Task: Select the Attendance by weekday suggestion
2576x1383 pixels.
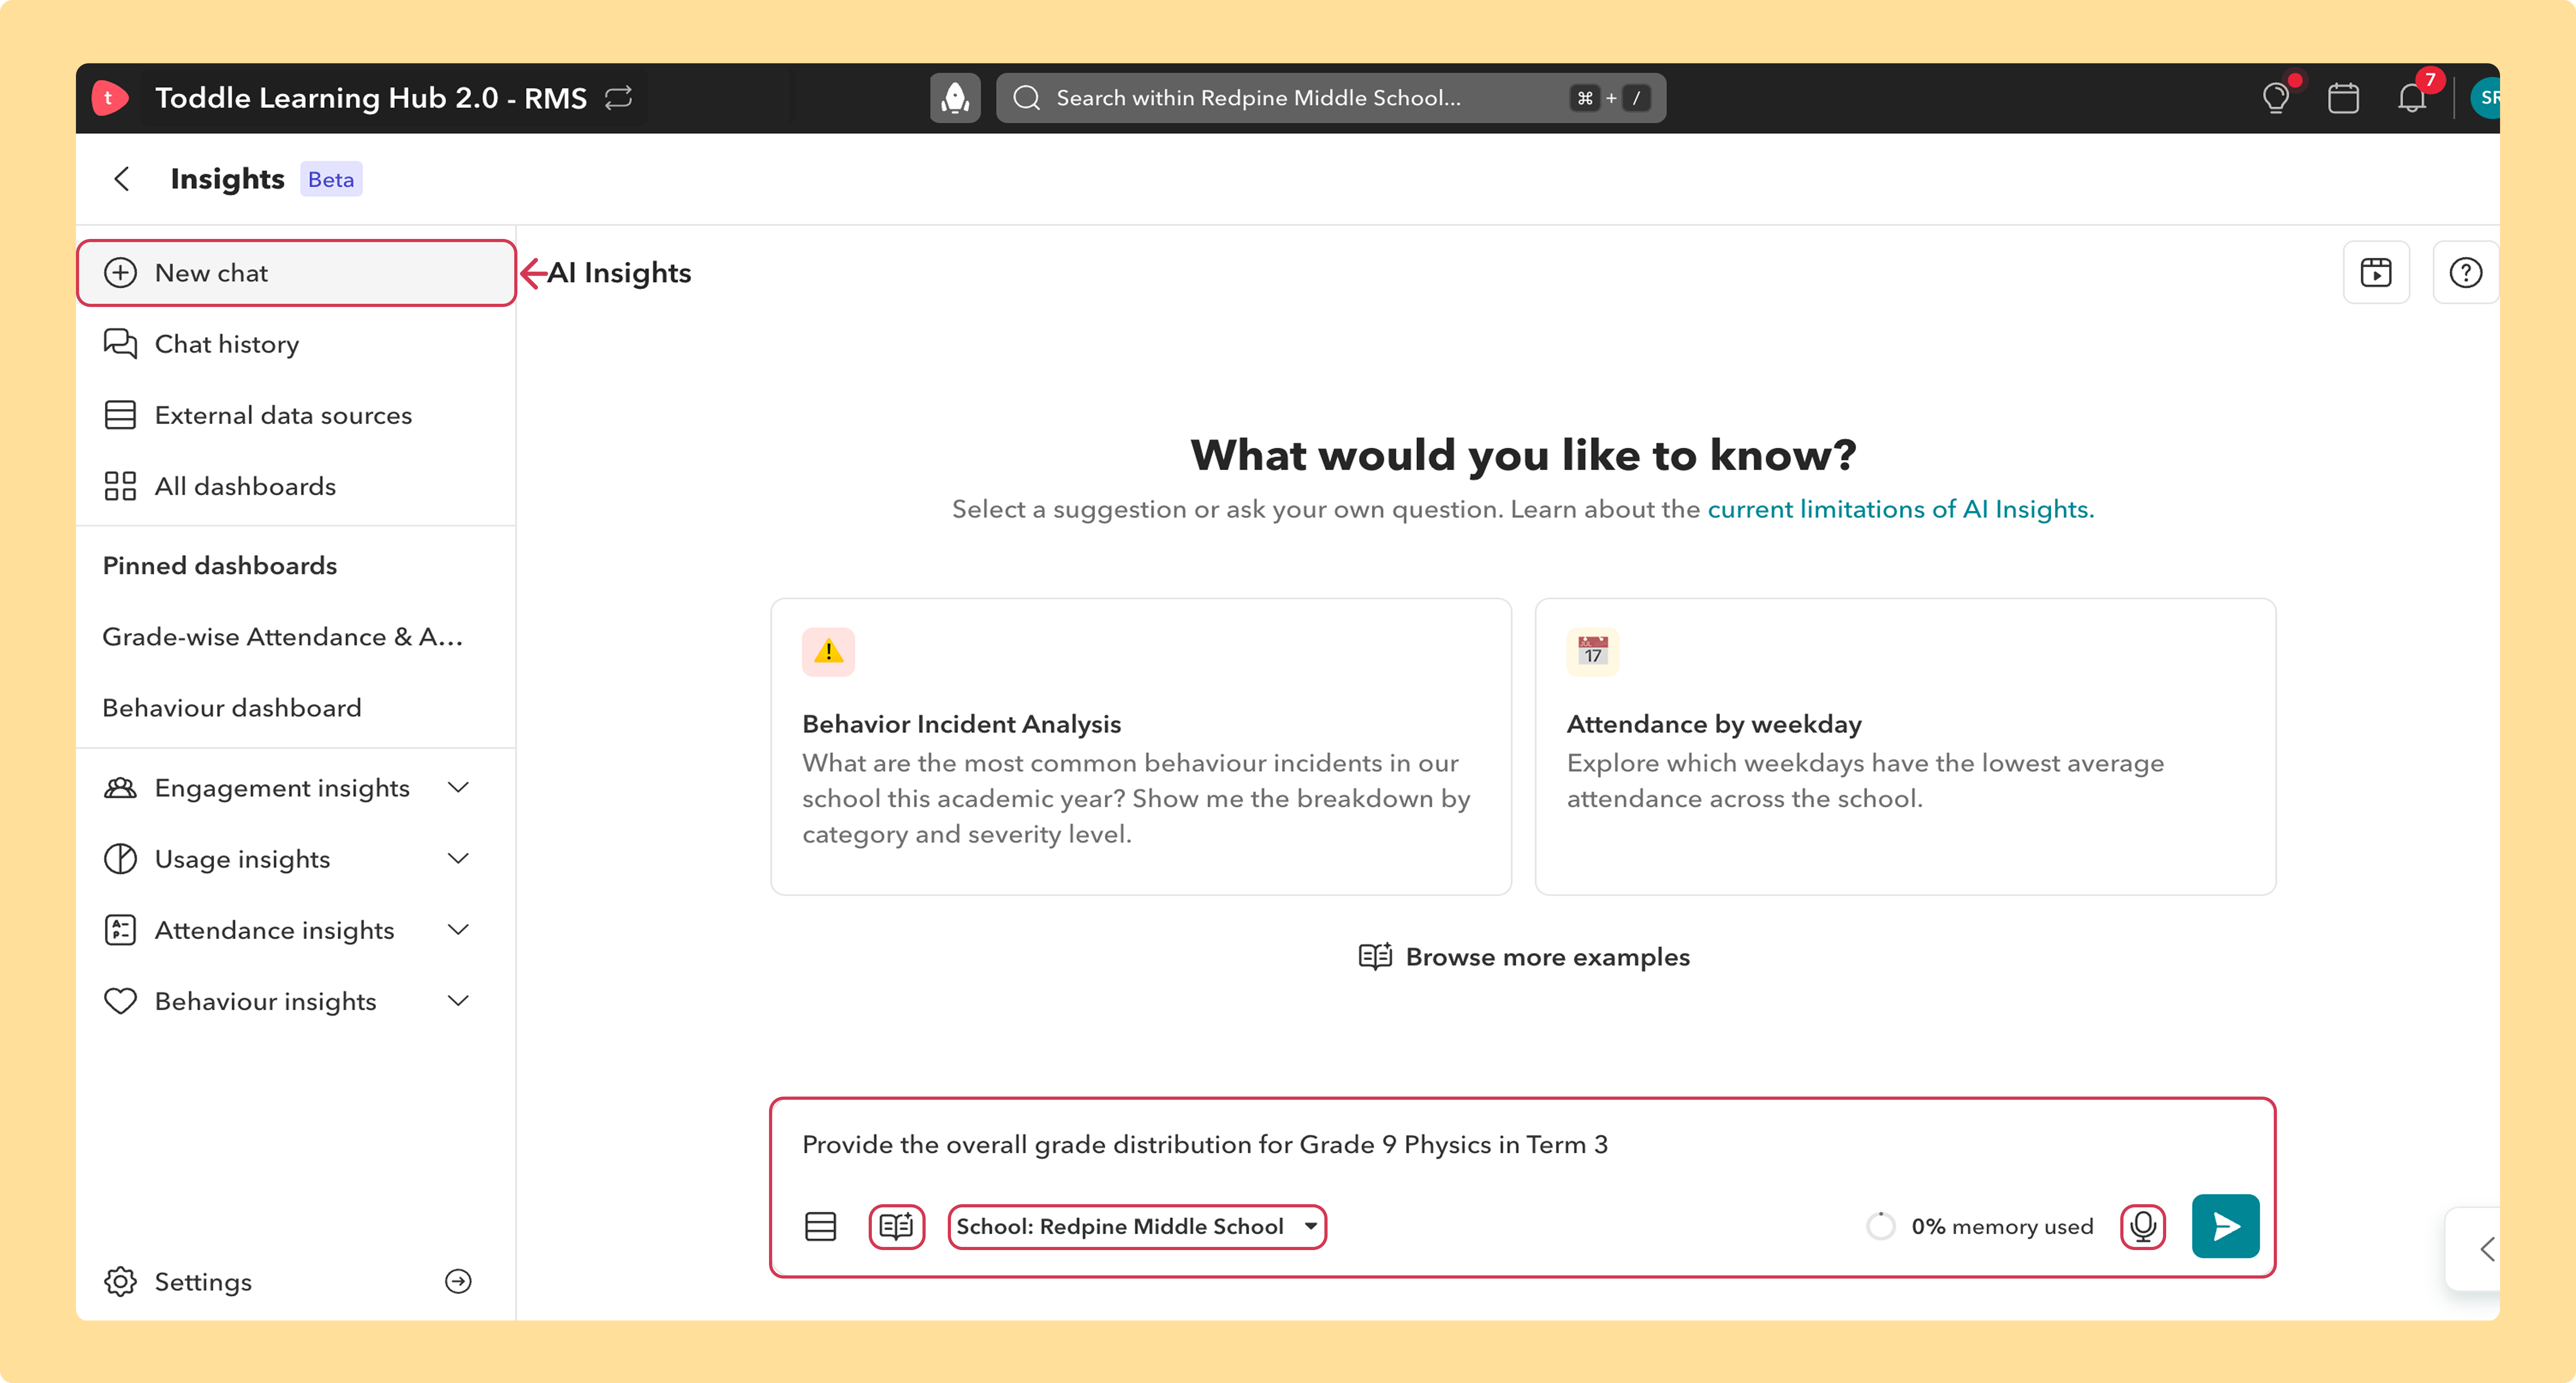Action: 1905,746
